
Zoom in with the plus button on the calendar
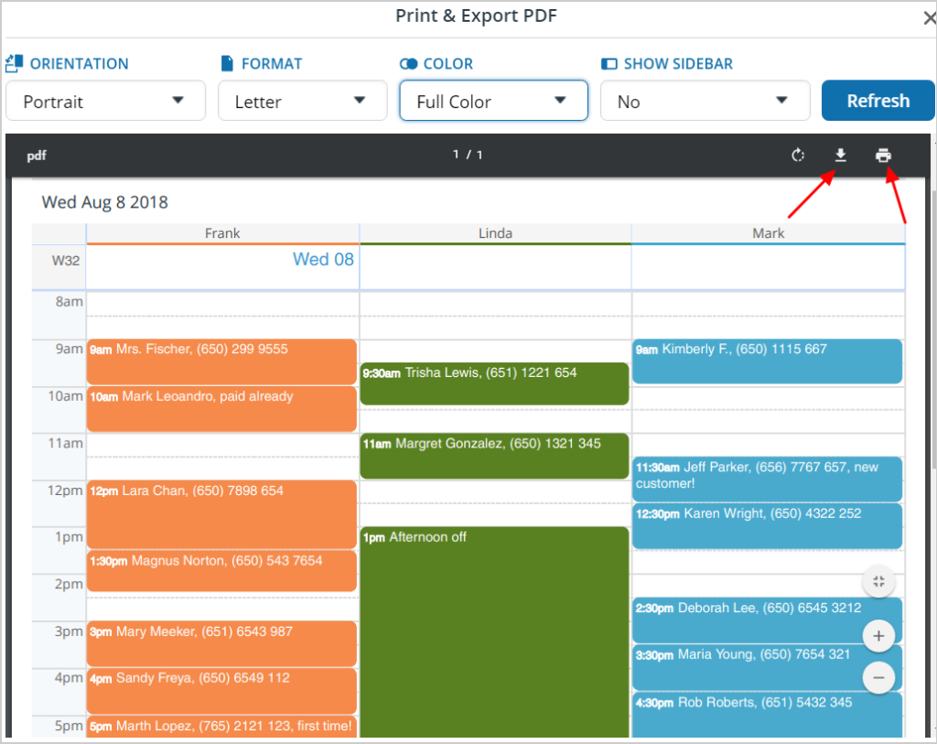click(878, 635)
